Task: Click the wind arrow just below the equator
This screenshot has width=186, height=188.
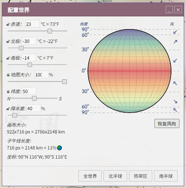Action: click(175, 83)
